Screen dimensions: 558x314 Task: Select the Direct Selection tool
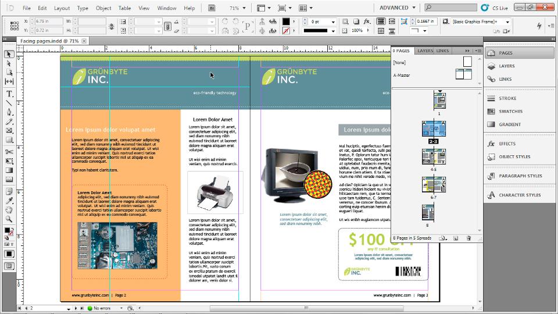click(9, 63)
